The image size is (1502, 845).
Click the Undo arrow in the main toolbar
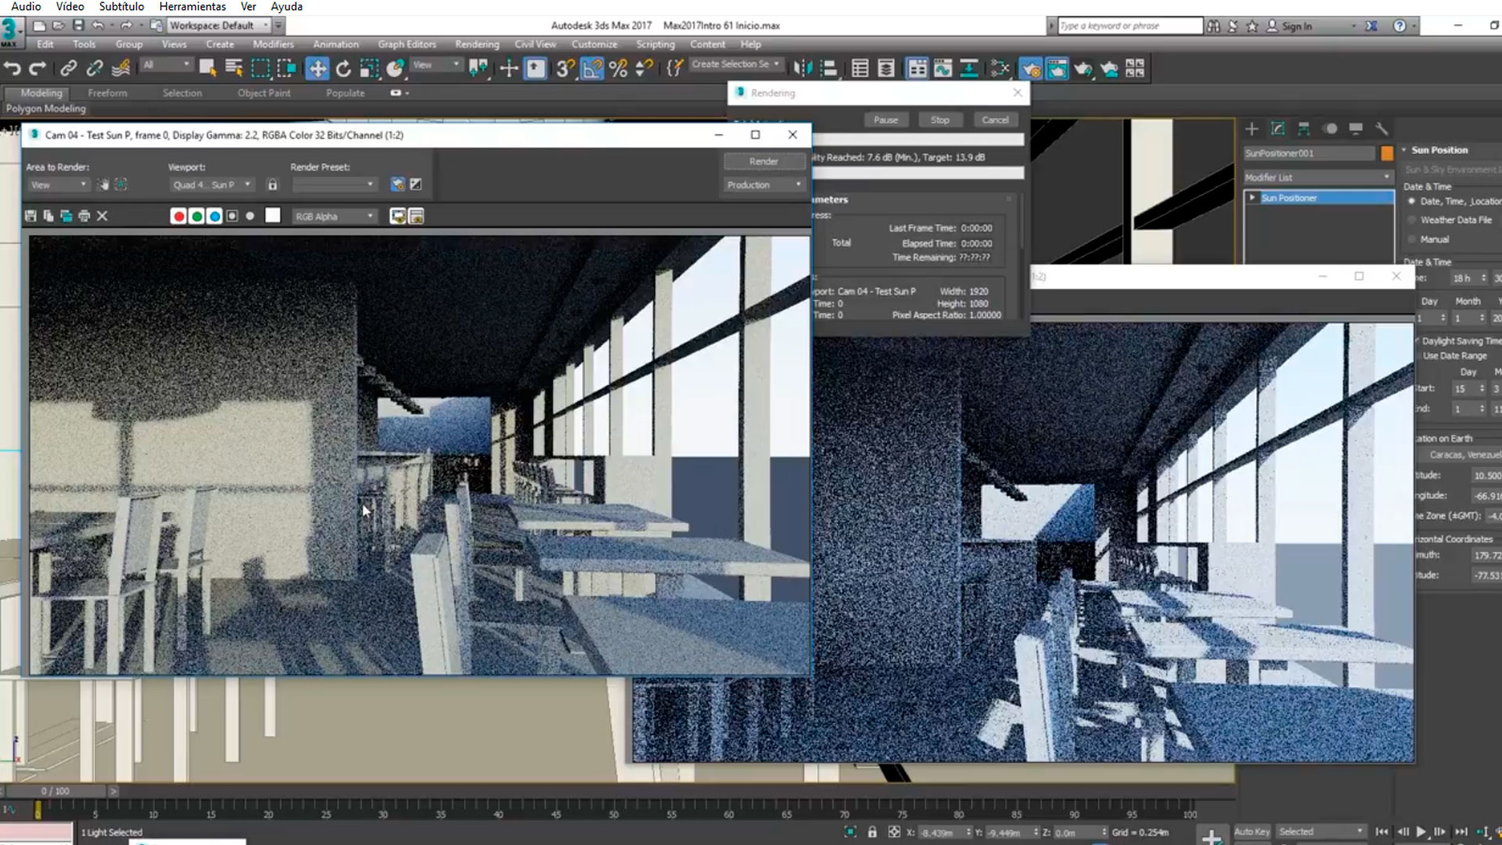(x=13, y=69)
